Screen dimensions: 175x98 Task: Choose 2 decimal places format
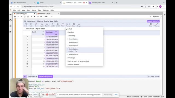(x=84, y=46)
